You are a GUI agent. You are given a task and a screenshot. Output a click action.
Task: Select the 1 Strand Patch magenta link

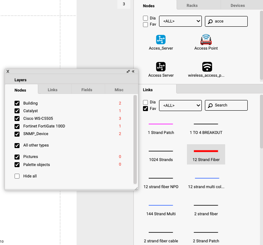161,124
